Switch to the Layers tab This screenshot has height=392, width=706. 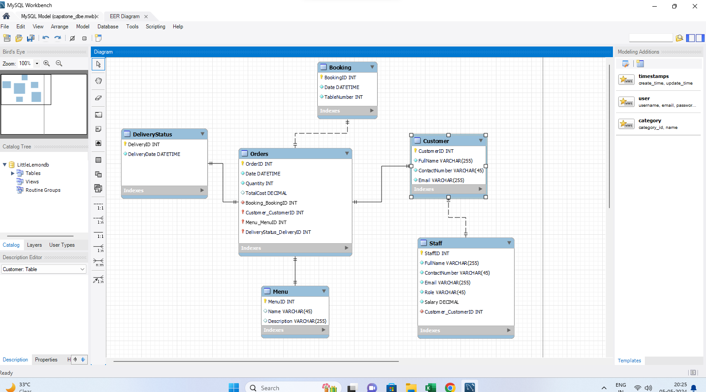click(x=34, y=245)
